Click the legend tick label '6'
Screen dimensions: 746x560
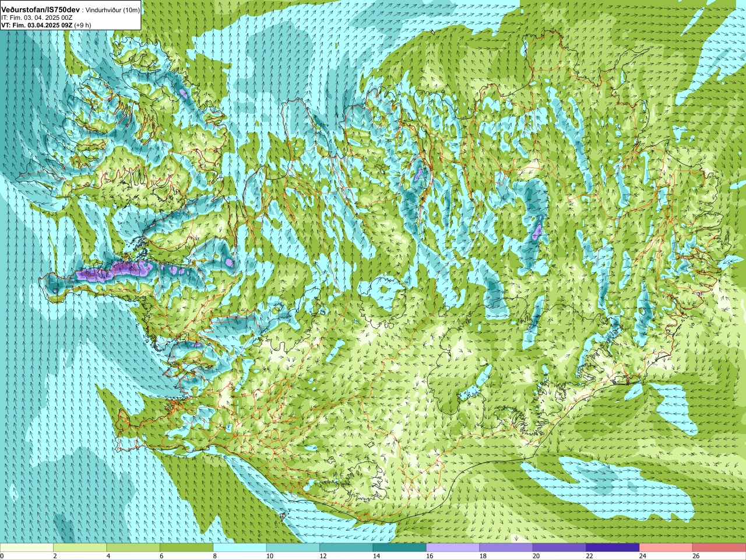[x=162, y=556]
